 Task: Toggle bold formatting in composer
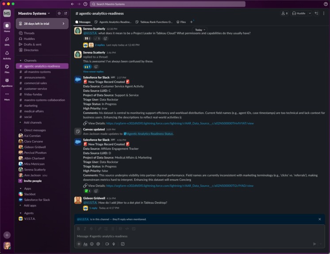[x=78, y=229]
